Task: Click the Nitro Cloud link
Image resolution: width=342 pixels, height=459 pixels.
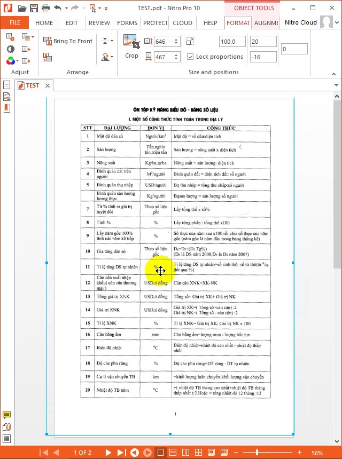Action: click(301, 22)
